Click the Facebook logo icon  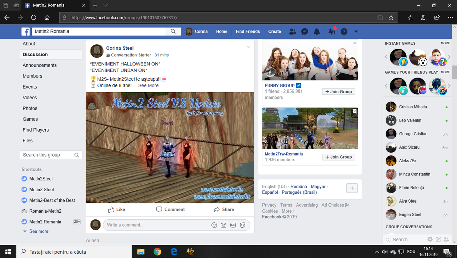[26, 31]
